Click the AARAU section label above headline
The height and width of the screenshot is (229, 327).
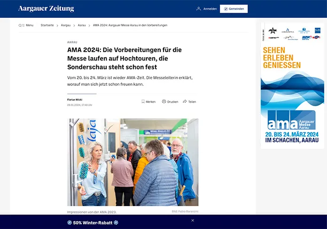point(72,42)
